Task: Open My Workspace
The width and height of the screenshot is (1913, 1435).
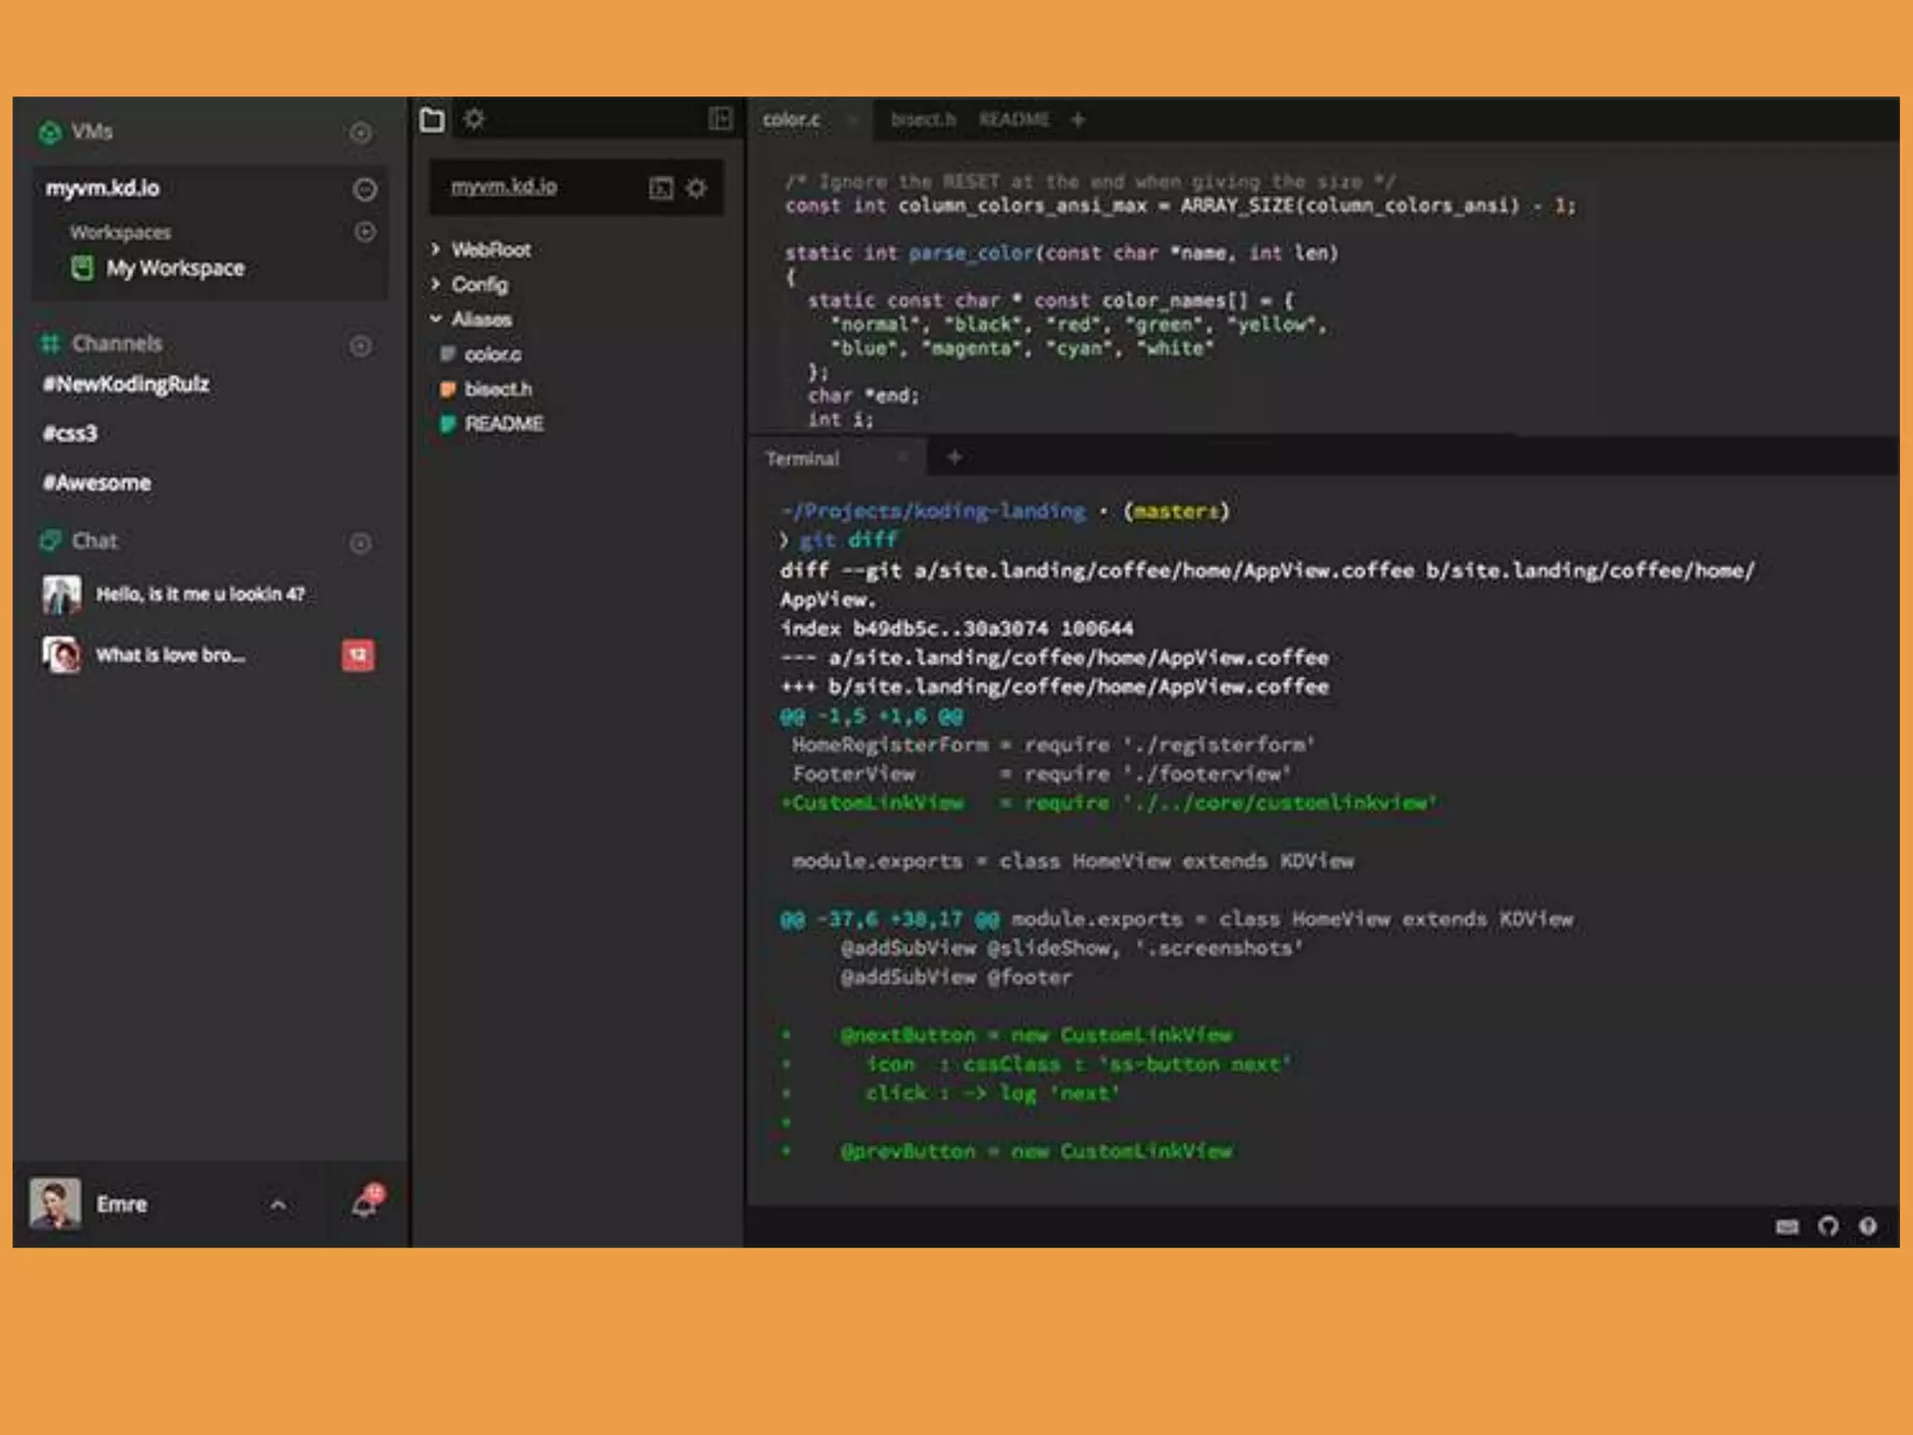Action: pyautogui.click(x=175, y=269)
